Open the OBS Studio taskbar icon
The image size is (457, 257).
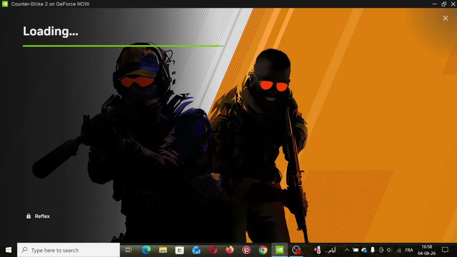(x=296, y=250)
